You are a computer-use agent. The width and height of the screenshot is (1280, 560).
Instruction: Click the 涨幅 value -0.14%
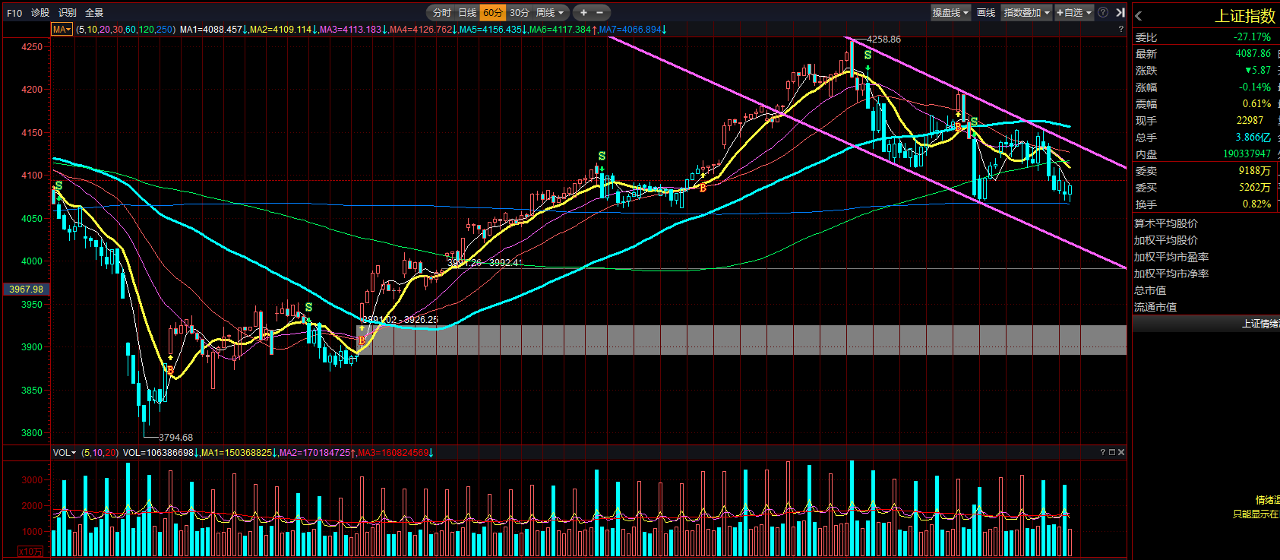(x=1255, y=87)
